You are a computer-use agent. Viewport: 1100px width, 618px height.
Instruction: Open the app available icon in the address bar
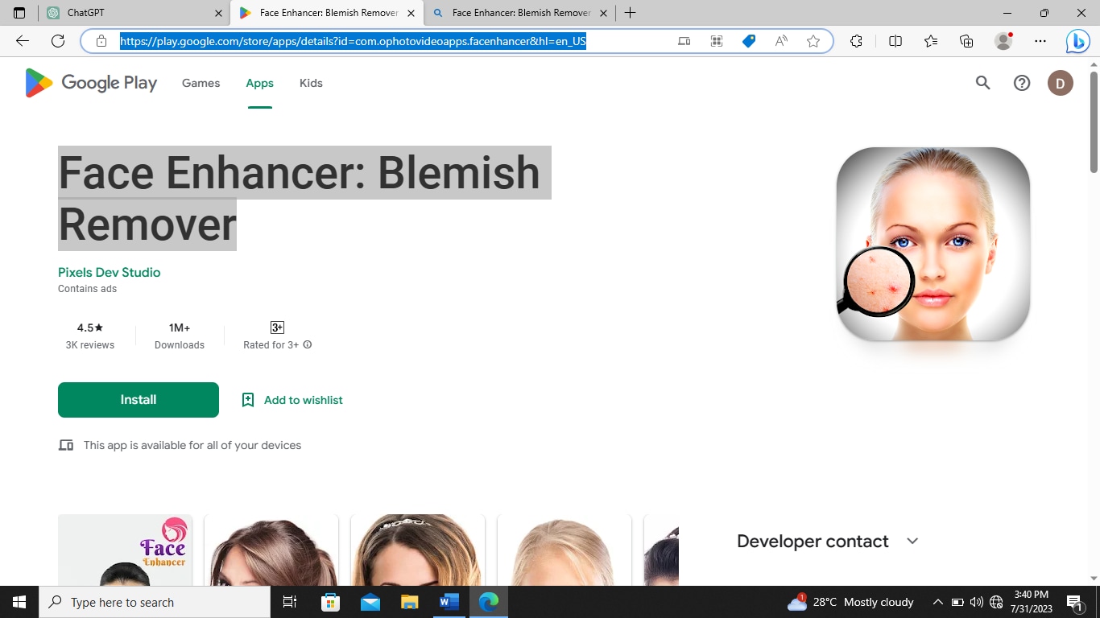coord(684,41)
